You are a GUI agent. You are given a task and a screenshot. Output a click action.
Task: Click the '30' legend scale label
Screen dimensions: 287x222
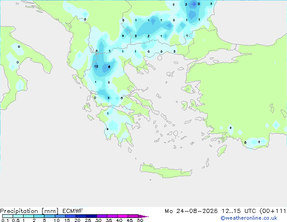tap(99, 220)
